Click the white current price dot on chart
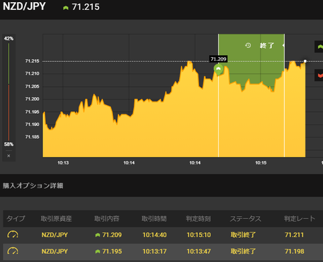The image size is (323, 262). 305,61
